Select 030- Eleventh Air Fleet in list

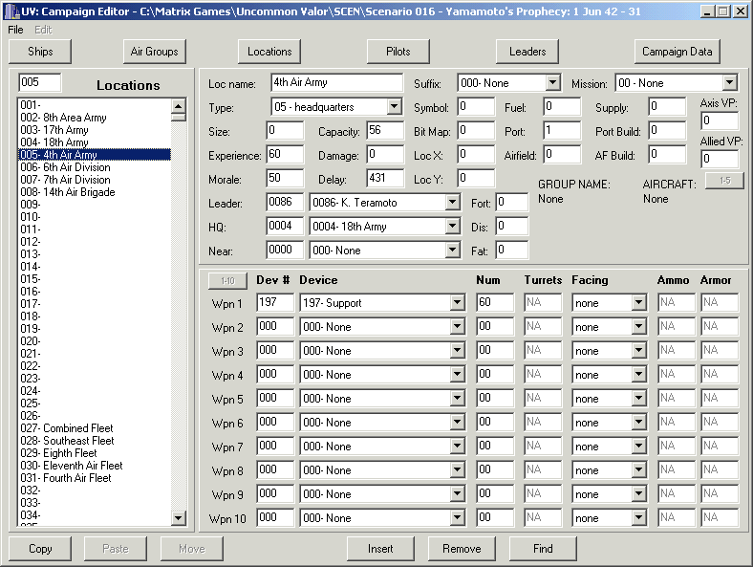pos(94,466)
